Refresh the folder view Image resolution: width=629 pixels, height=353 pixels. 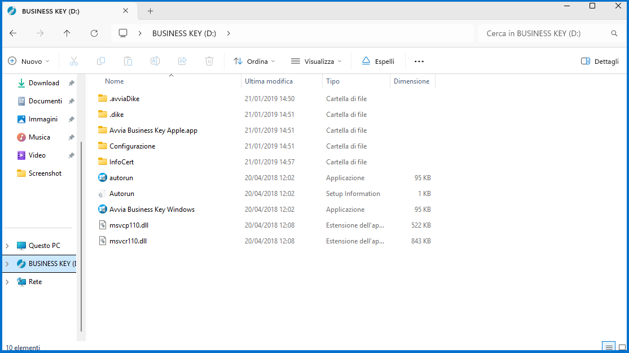click(94, 33)
